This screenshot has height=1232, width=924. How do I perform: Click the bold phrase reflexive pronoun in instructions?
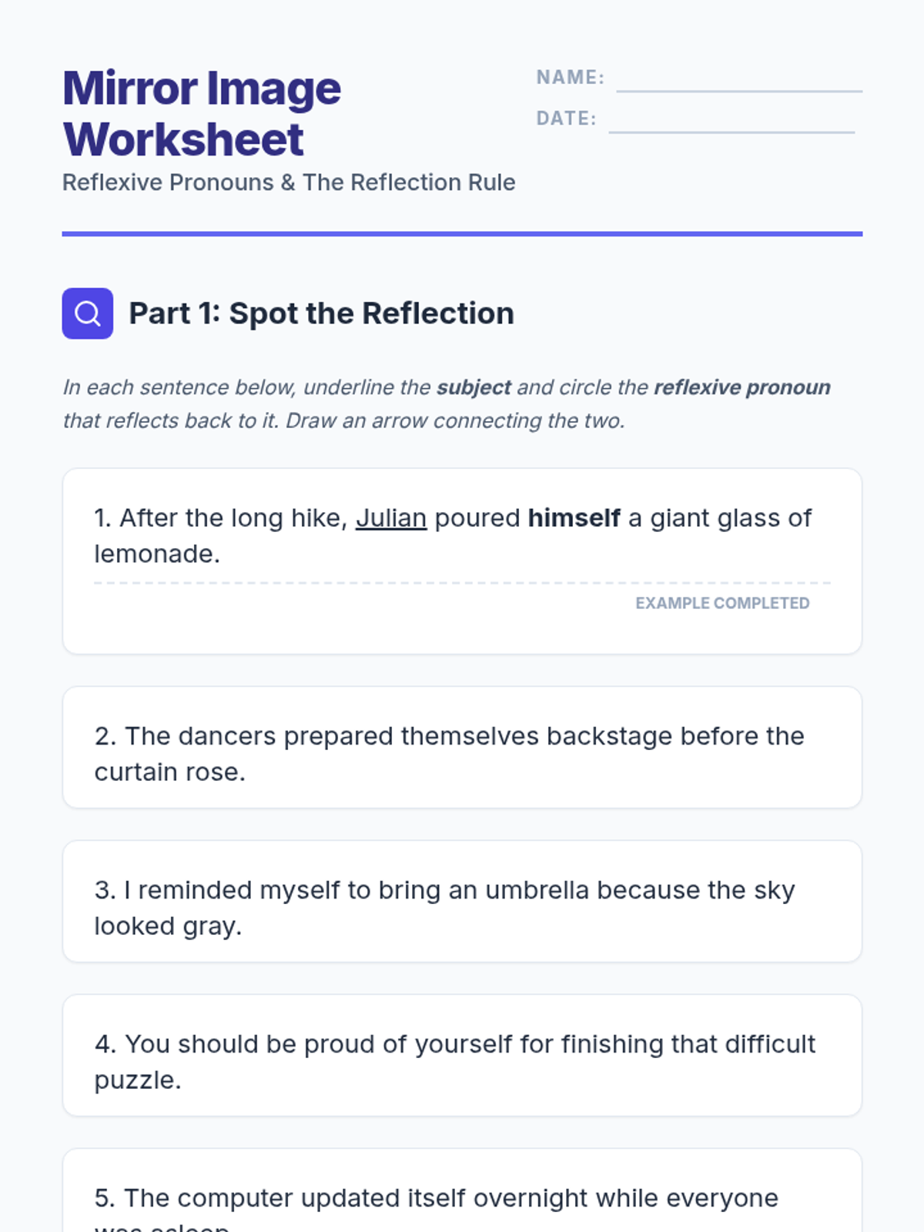tap(742, 387)
